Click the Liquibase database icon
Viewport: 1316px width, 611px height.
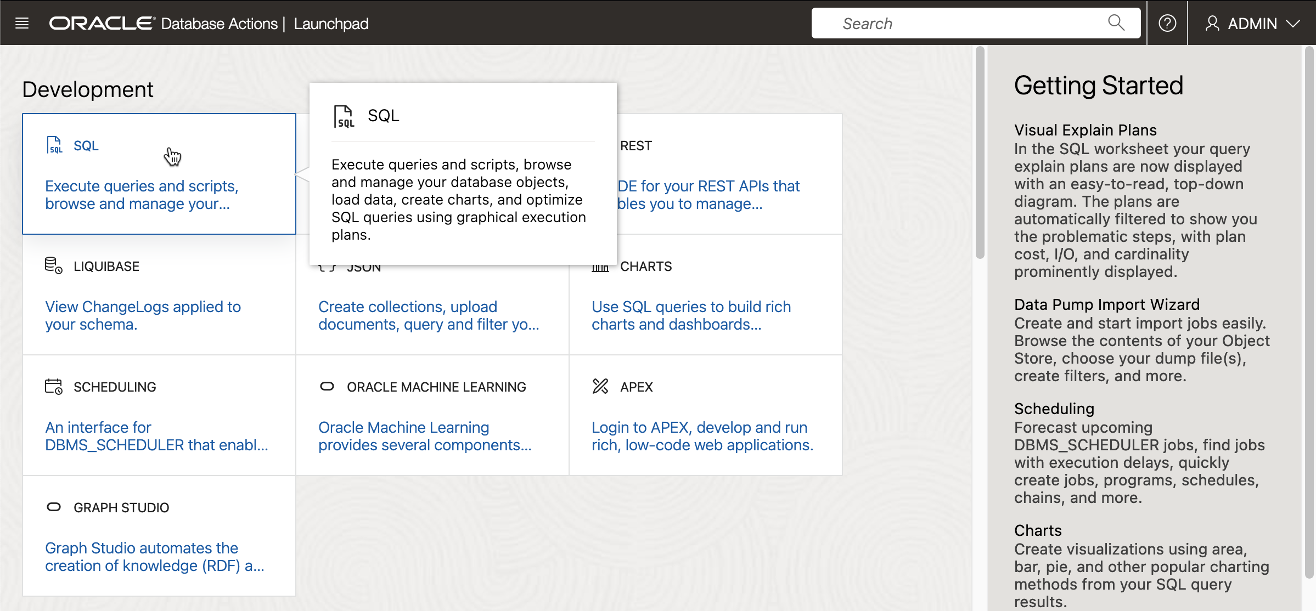[x=53, y=265]
